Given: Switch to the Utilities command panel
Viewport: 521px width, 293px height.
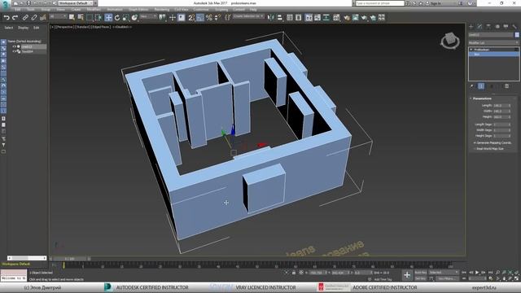Looking at the screenshot, I should (x=514, y=27).
